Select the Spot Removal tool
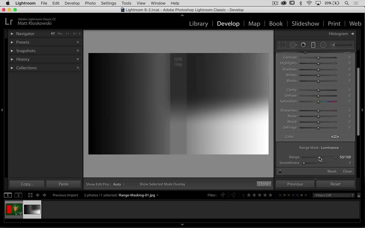365x228 pixels. coord(293,45)
